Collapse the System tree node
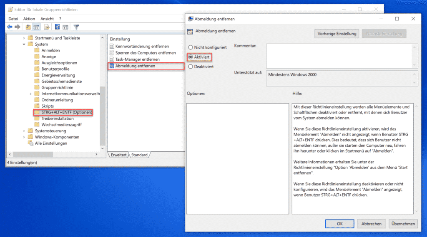The width and height of the screenshot is (427, 237). [24, 44]
